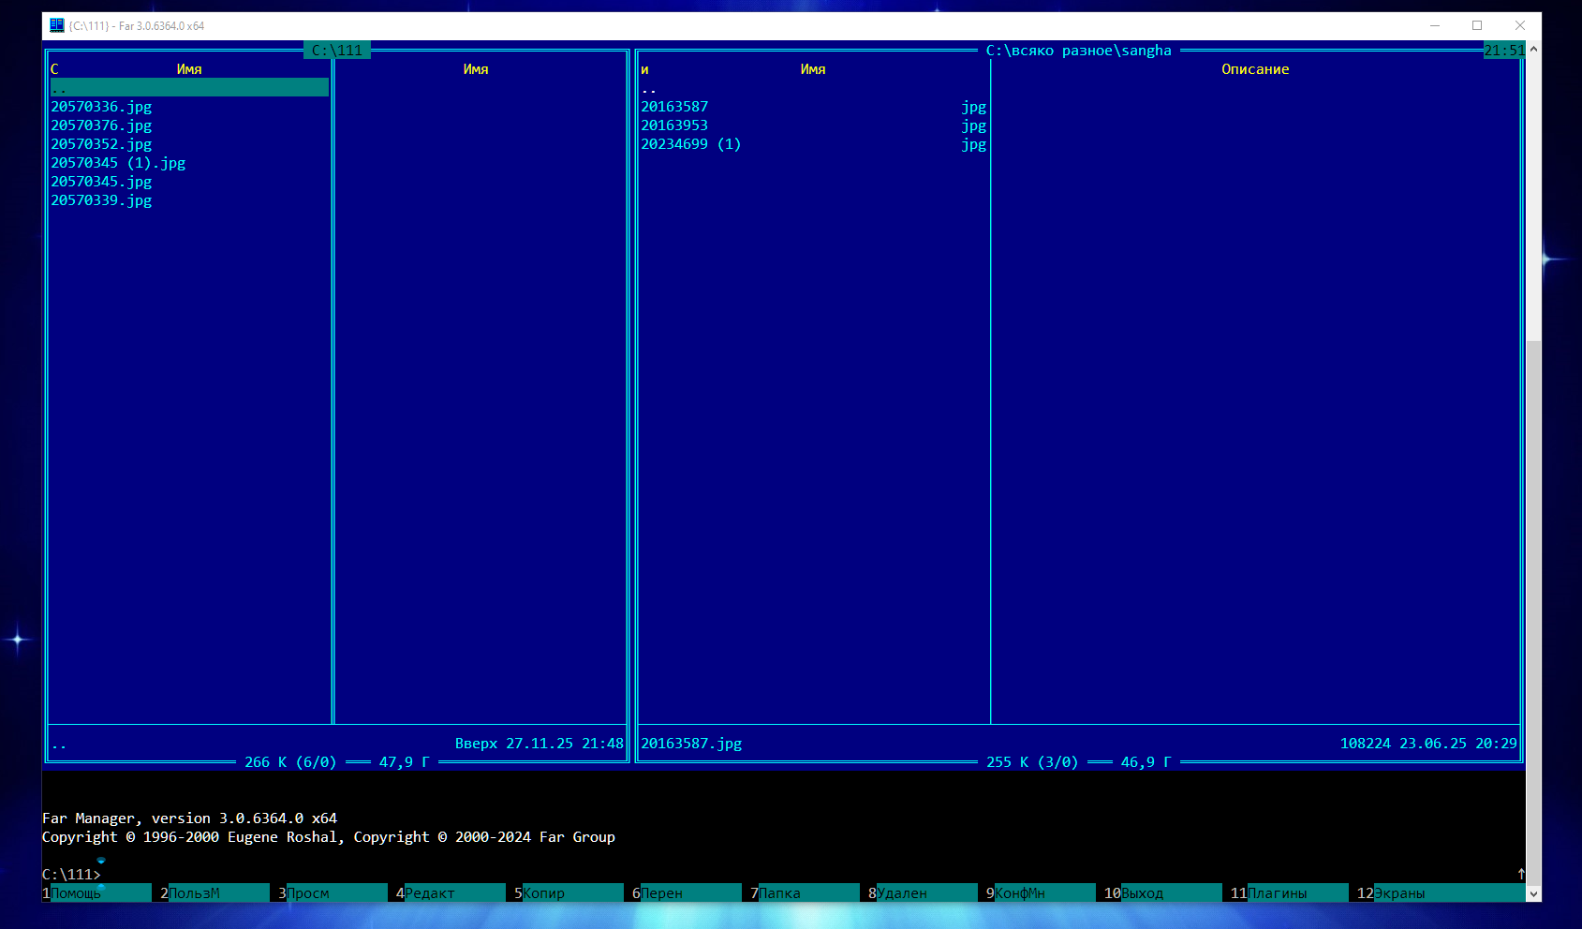Click jpg extension of 20163953 row
This screenshot has height=929, width=1582.
[974, 125]
